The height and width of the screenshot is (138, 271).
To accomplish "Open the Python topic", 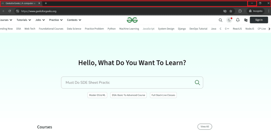I will coord(112,29).
